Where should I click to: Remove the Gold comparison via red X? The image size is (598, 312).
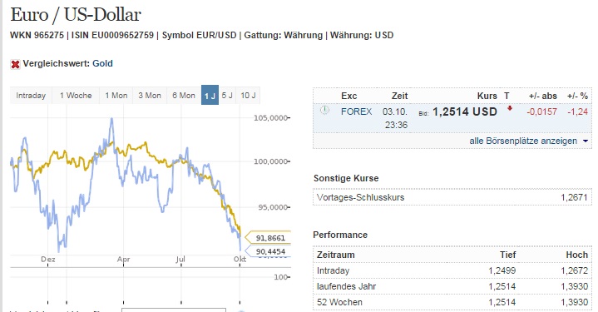click(15, 64)
